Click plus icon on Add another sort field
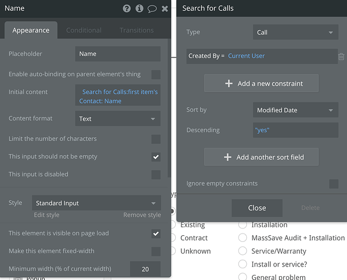The height and width of the screenshot is (280, 347). pyautogui.click(x=227, y=157)
